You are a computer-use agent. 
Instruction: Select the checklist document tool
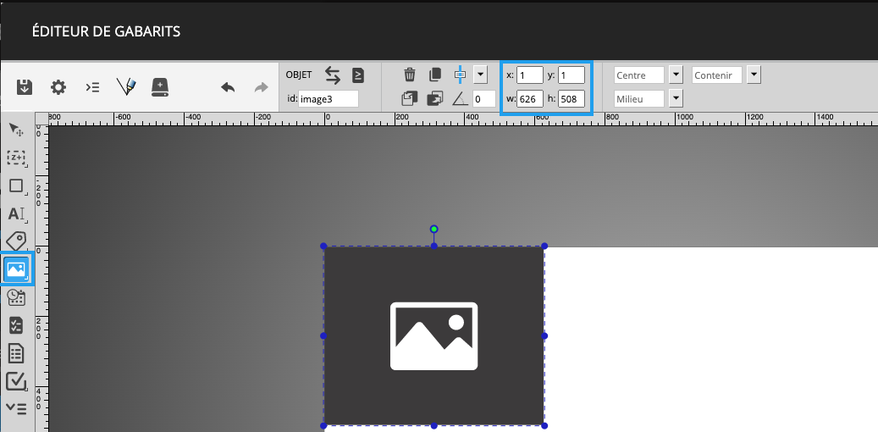click(x=16, y=325)
